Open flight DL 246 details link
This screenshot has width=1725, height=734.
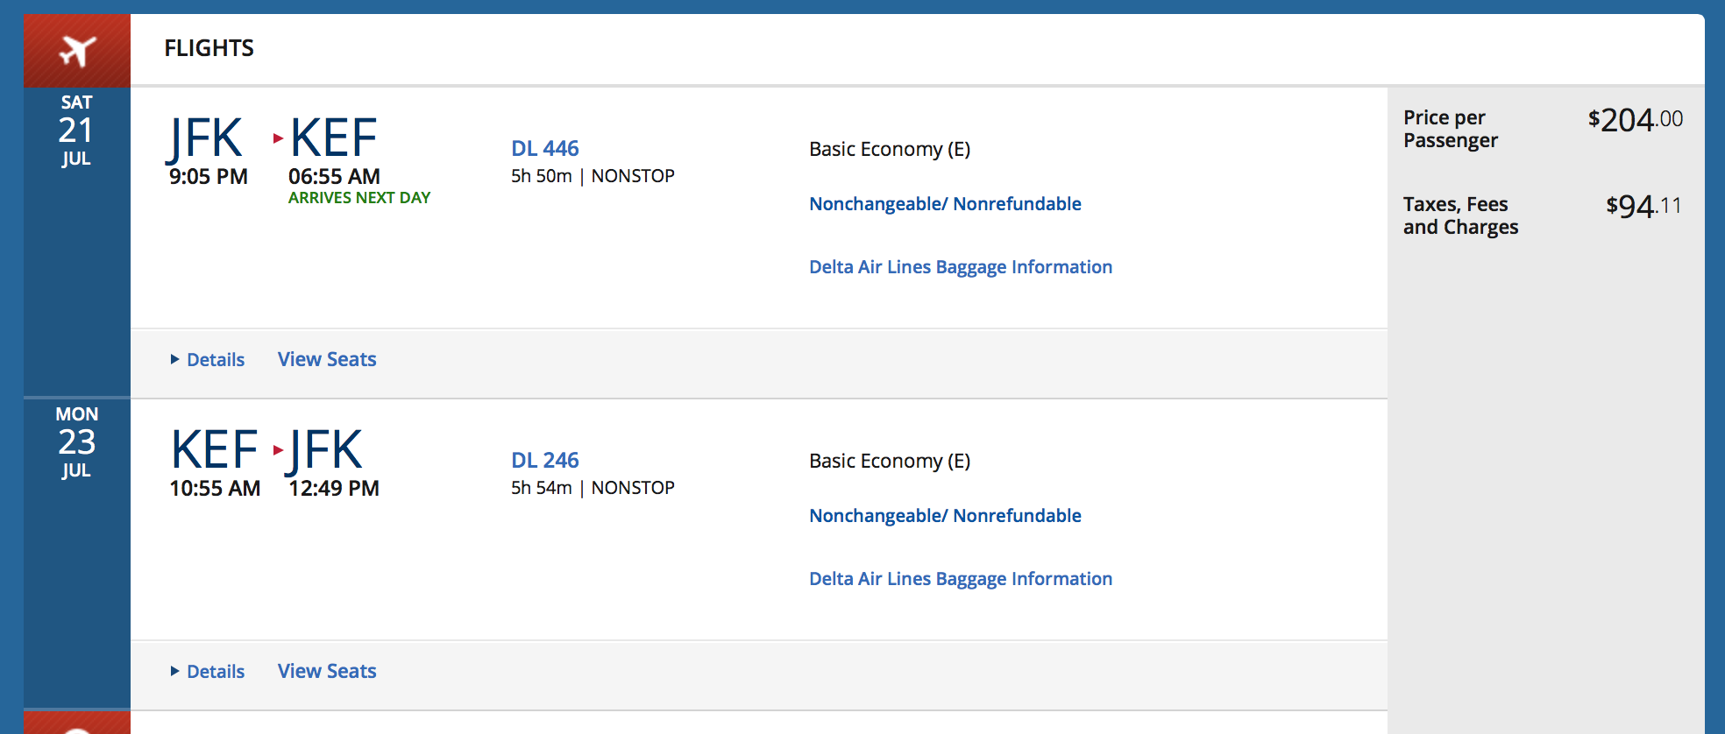pyautogui.click(x=545, y=460)
